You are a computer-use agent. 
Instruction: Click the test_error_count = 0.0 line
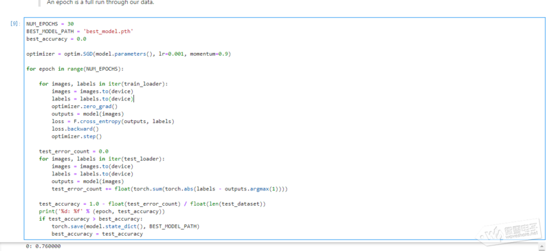coord(74,151)
